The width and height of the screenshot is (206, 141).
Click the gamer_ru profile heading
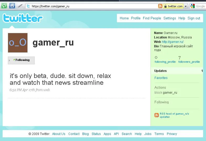53,43
